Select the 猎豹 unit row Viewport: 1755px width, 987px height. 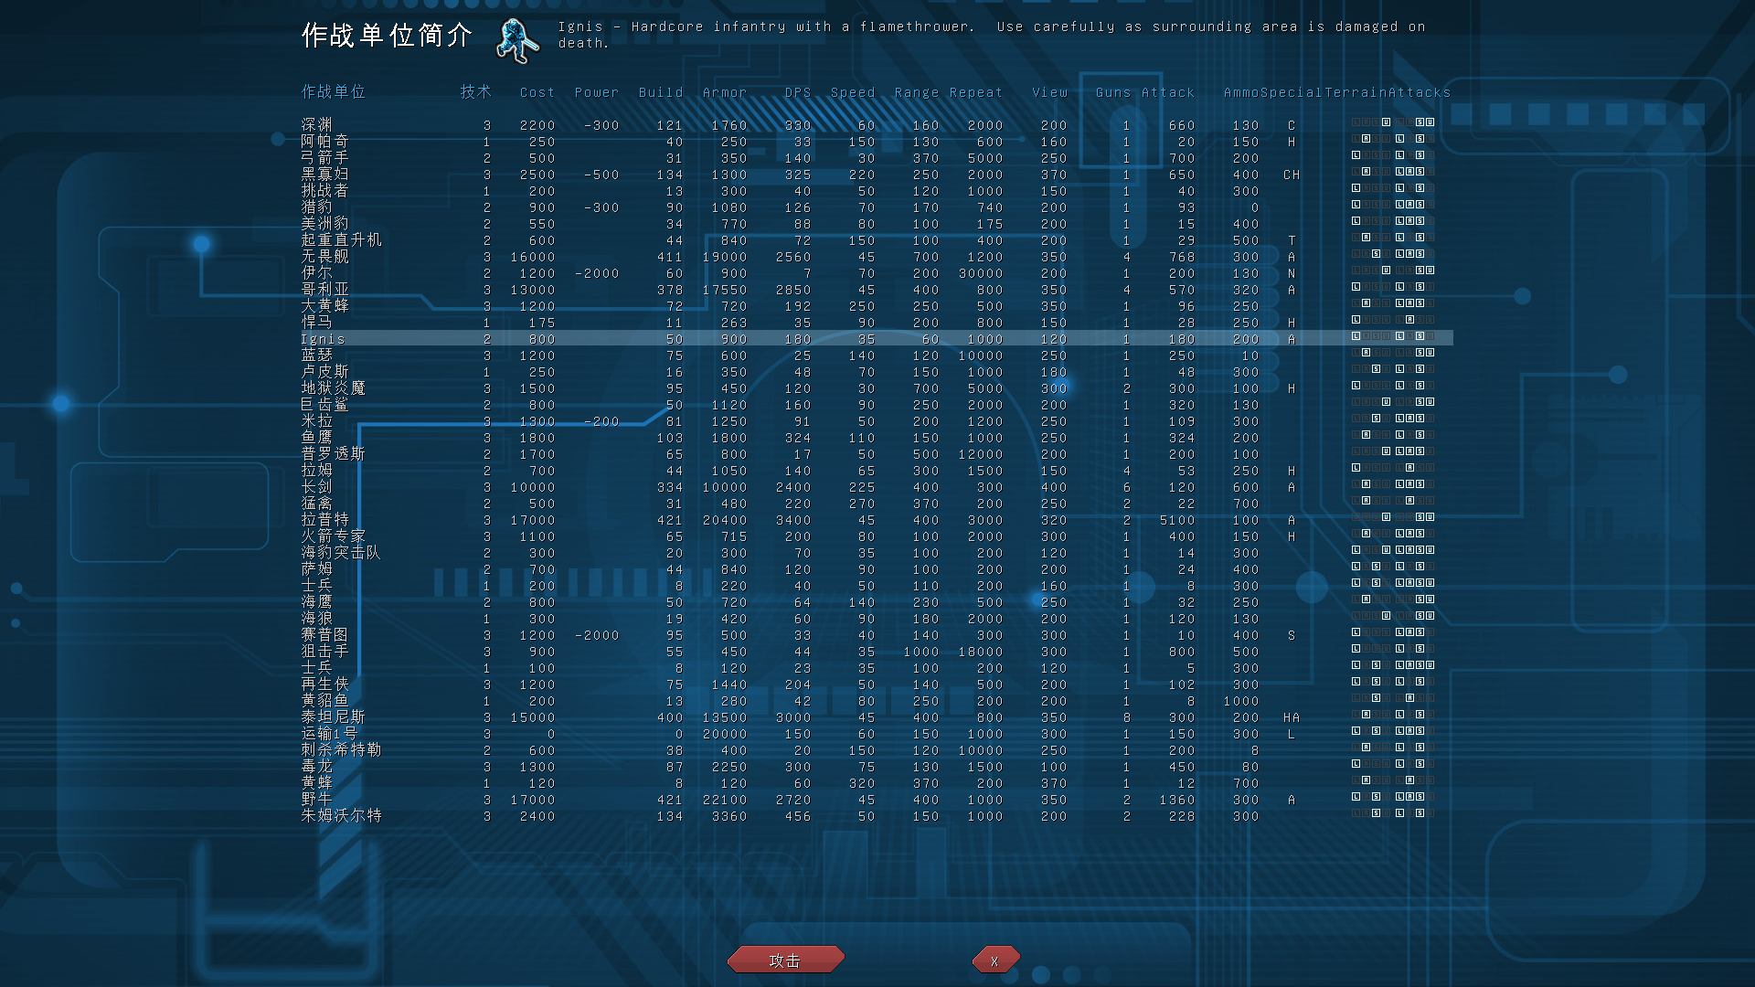click(877, 207)
